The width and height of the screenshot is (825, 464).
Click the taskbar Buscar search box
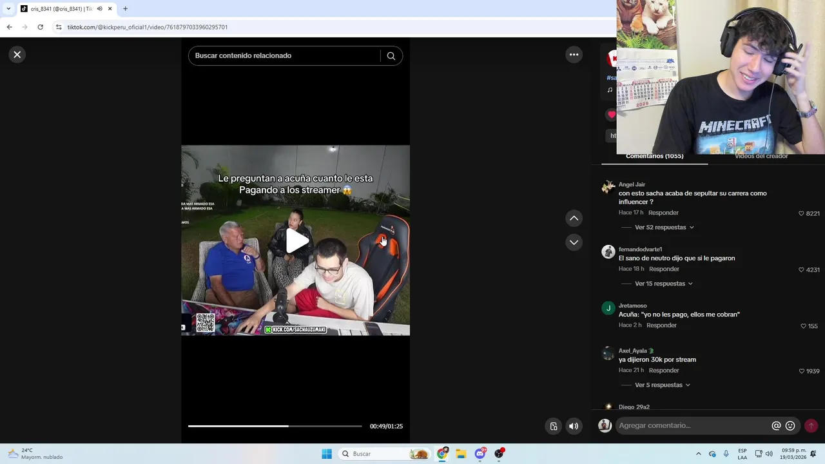[x=384, y=454]
